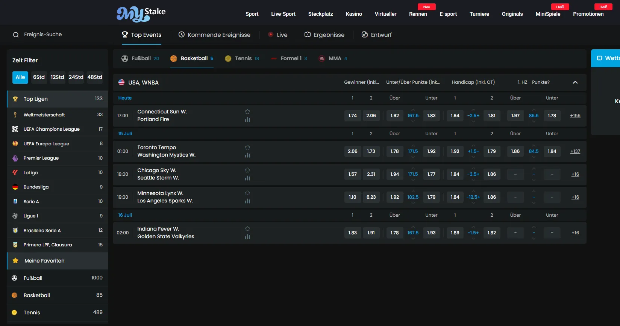Open the Trophy icon Top Ligen section
The height and width of the screenshot is (326, 620).
58,99
